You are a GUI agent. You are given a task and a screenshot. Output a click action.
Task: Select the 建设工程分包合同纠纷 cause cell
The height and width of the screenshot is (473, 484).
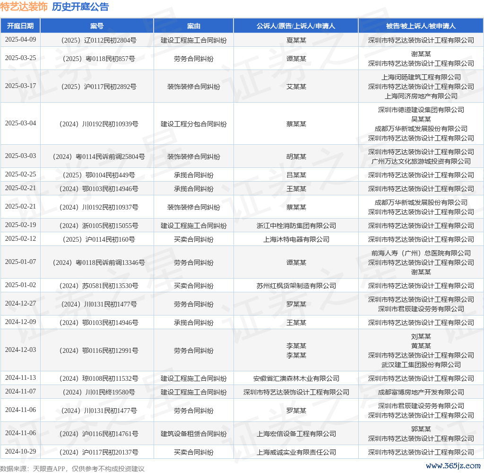pos(193,124)
